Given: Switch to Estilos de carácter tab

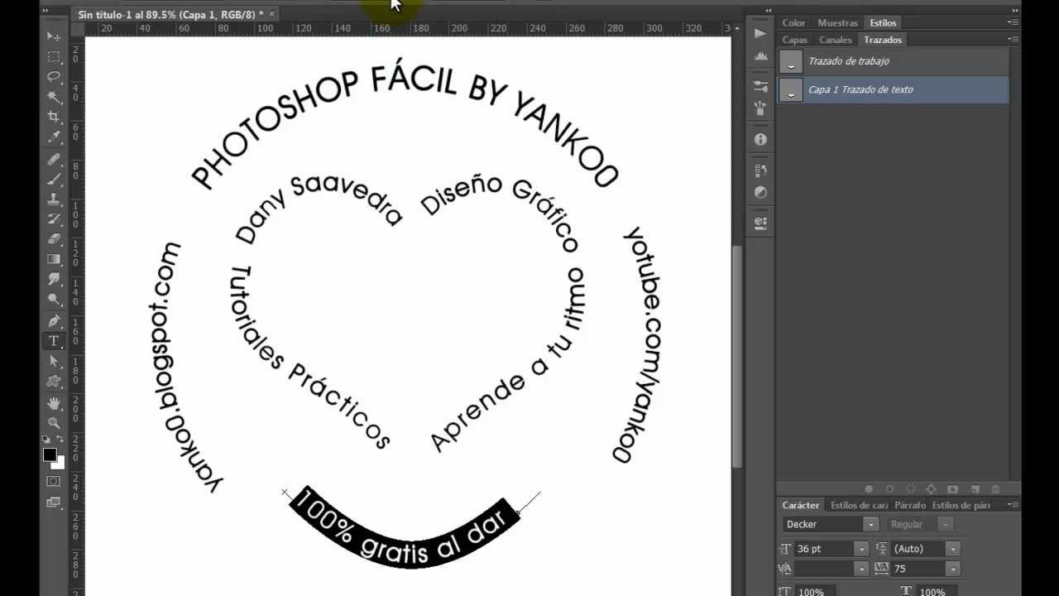Looking at the screenshot, I should point(859,505).
